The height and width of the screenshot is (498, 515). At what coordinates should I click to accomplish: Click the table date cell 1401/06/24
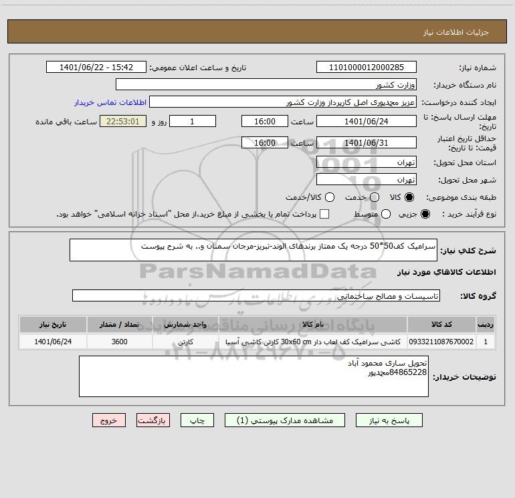[53, 342]
